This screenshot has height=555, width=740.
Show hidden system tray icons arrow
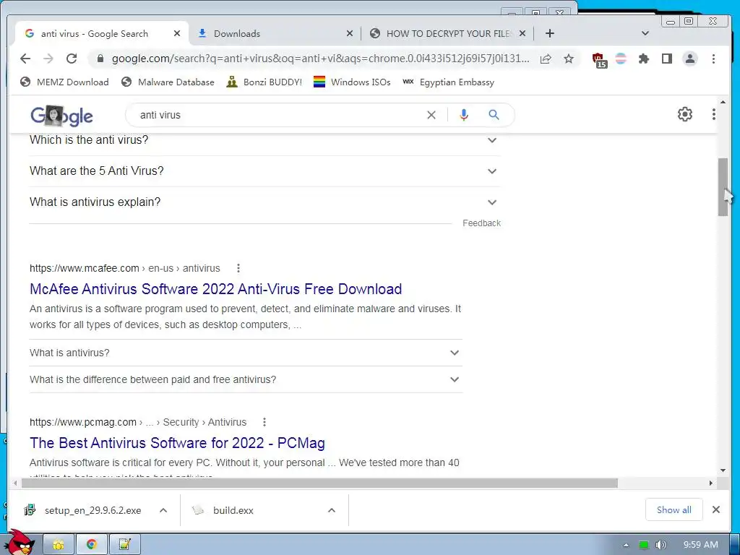(627, 545)
